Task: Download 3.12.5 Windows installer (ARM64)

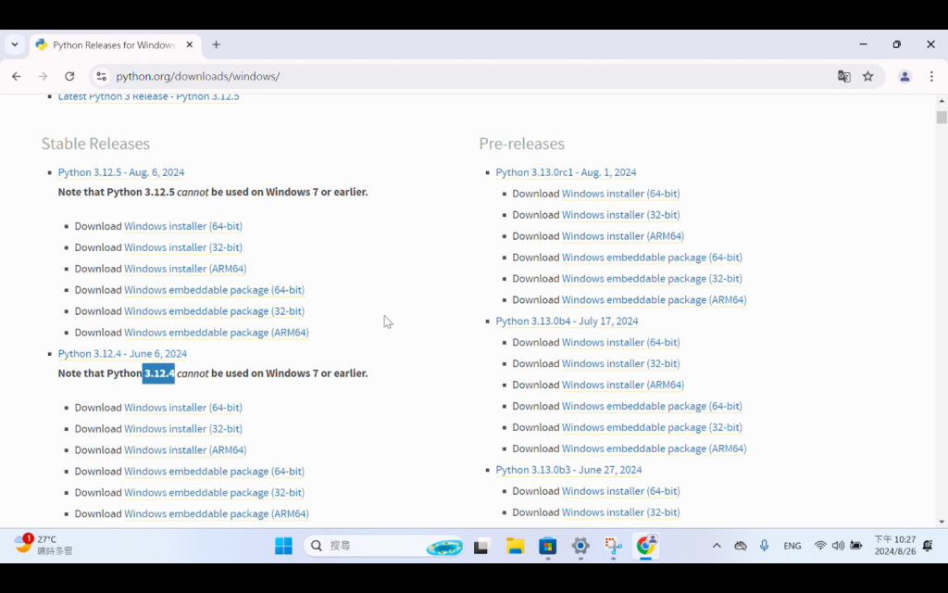Action: click(x=185, y=269)
